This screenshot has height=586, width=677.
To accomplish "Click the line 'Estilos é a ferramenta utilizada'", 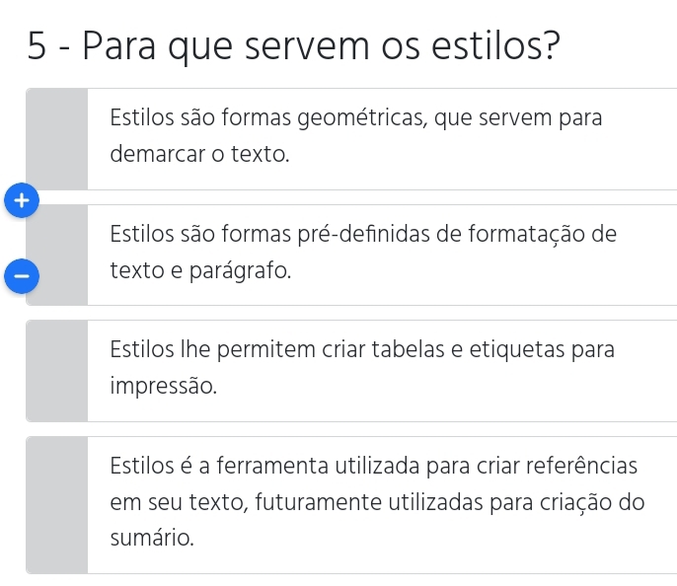I will tap(373, 465).
